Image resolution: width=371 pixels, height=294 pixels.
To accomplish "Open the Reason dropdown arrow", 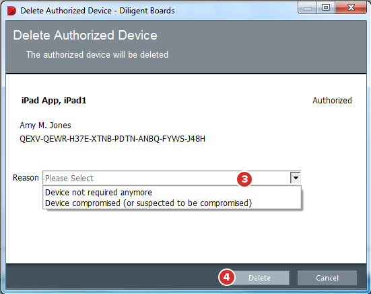I will (296, 178).
